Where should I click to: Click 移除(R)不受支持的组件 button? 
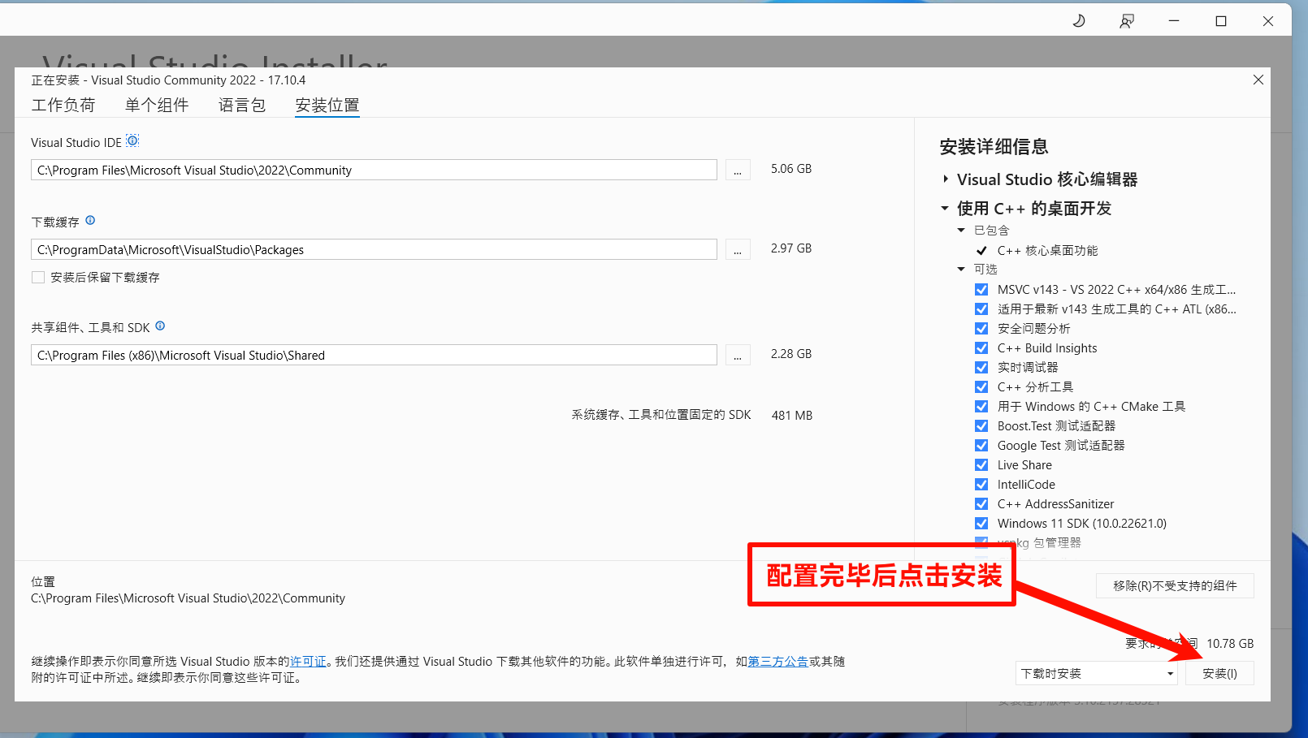pos(1175,586)
